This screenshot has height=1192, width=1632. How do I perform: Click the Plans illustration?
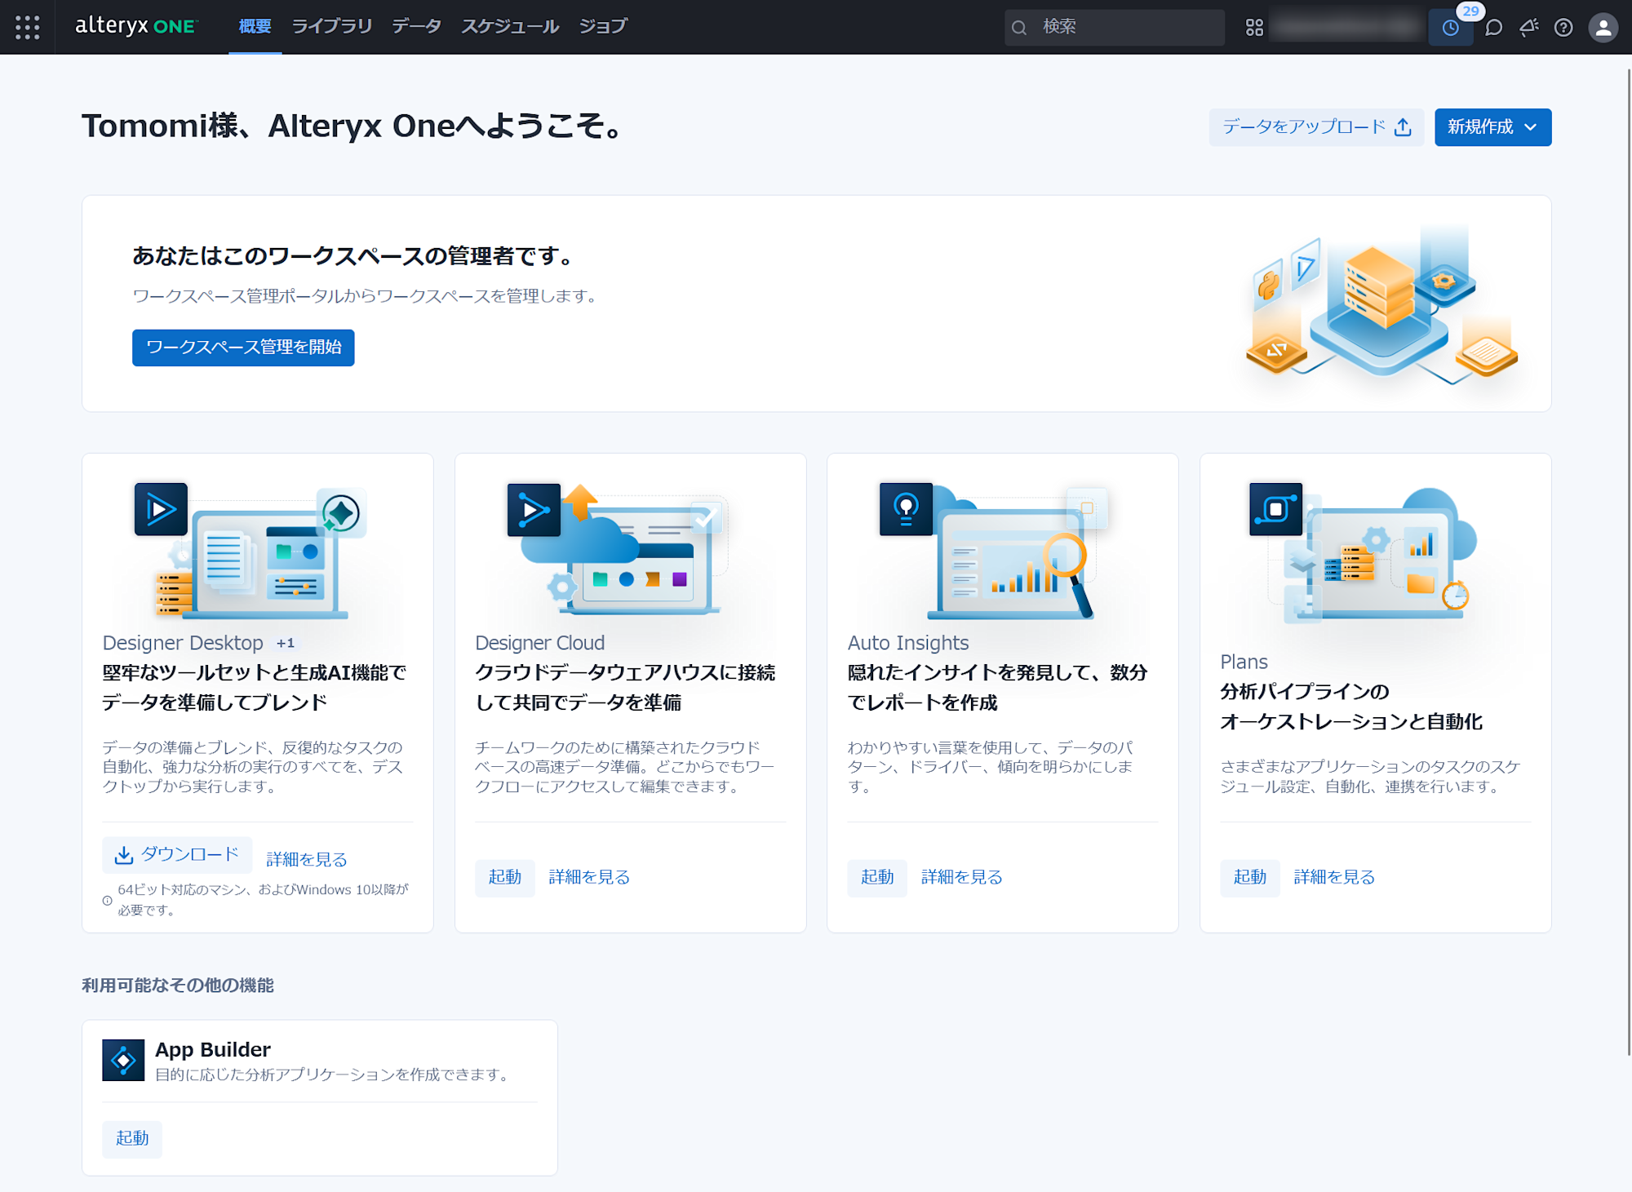[x=1364, y=555]
